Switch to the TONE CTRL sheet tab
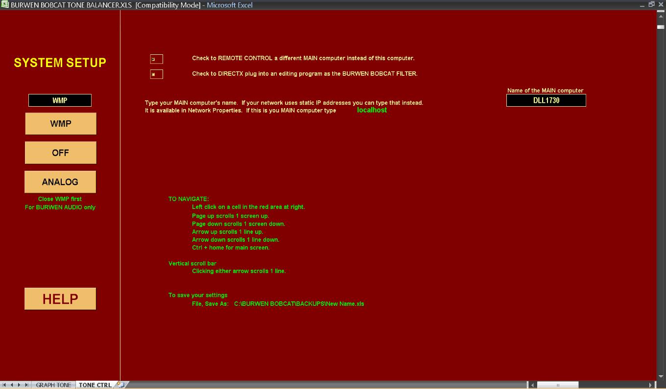 [95, 385]
